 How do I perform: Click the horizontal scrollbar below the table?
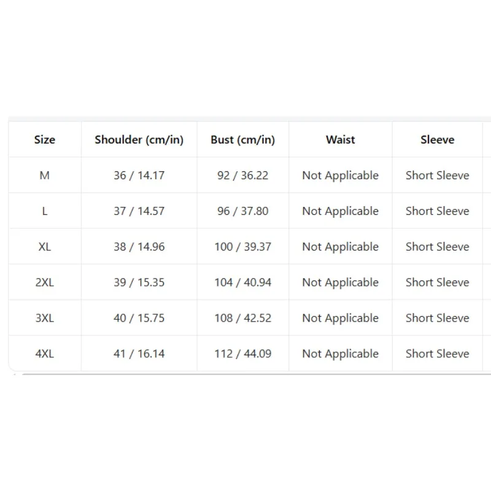[256, 374]
